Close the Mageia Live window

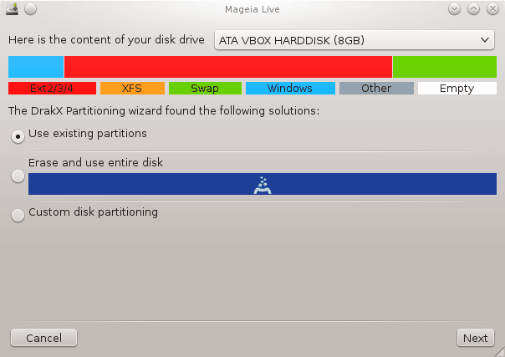pos(492,9)
